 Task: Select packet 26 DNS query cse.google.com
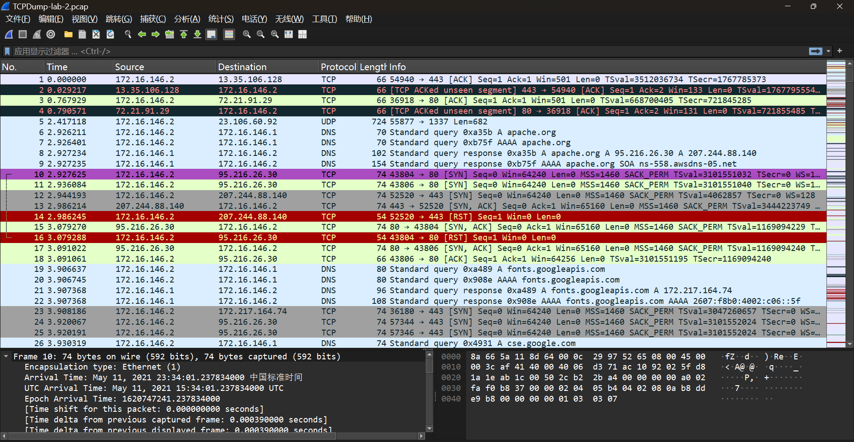413,343
